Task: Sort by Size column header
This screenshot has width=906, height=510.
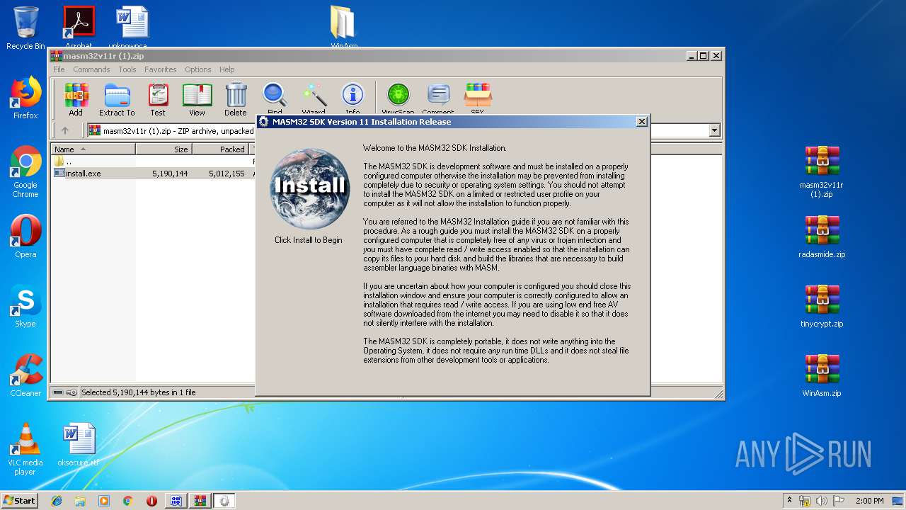Action: click(164, 149)
